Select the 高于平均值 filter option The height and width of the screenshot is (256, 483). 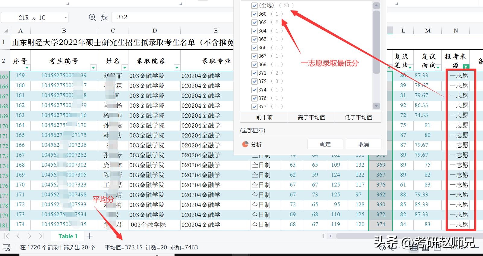pyautogui.click(x=311, y=117)
